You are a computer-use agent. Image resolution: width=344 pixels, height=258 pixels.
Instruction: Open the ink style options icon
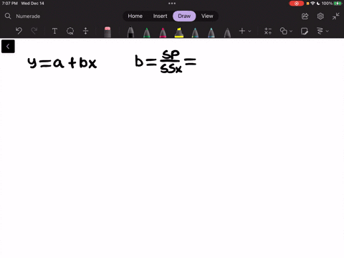click(320, 31)
